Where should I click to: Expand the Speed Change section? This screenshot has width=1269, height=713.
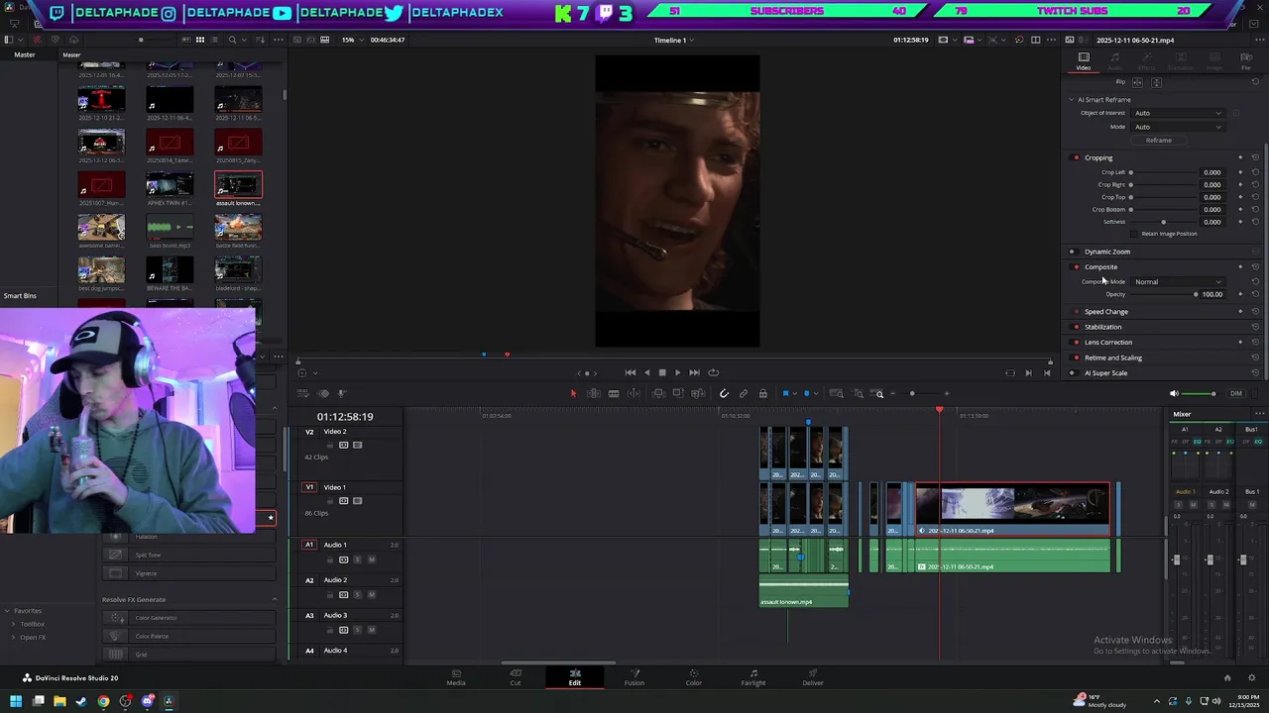1106,312
